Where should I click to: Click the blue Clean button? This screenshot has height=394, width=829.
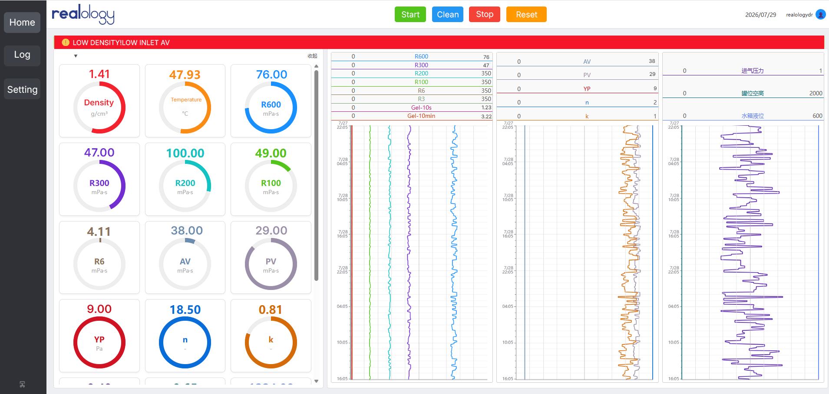448,14
